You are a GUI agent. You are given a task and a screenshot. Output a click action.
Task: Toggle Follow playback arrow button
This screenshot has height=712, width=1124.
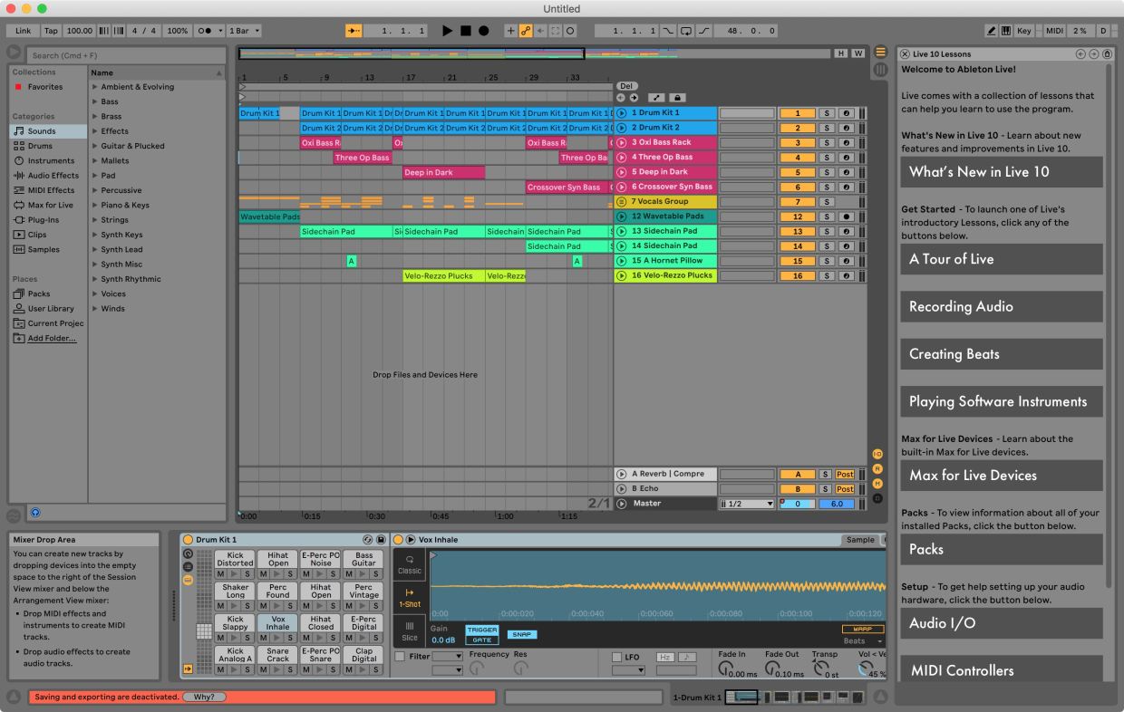pyautogui.click(x=354, y=31)
